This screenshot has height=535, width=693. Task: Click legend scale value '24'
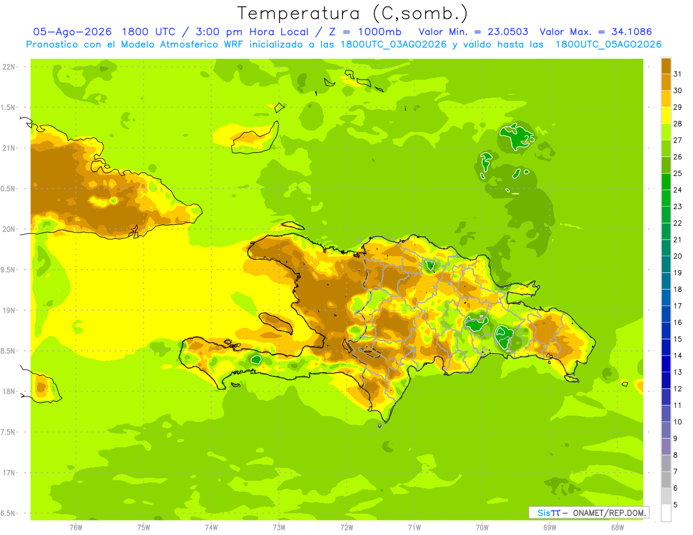[677, 190]
